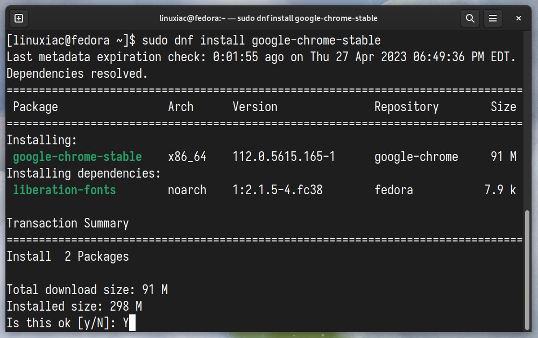
Task: Open the terminal search tool
Action: pos(470,18)
